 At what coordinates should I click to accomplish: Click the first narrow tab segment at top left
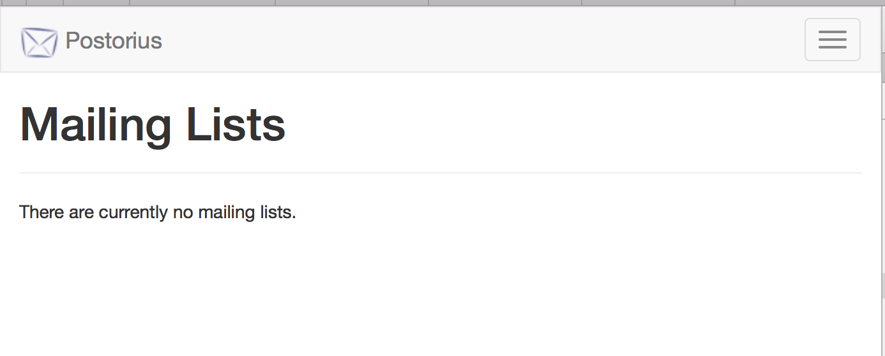13,3
